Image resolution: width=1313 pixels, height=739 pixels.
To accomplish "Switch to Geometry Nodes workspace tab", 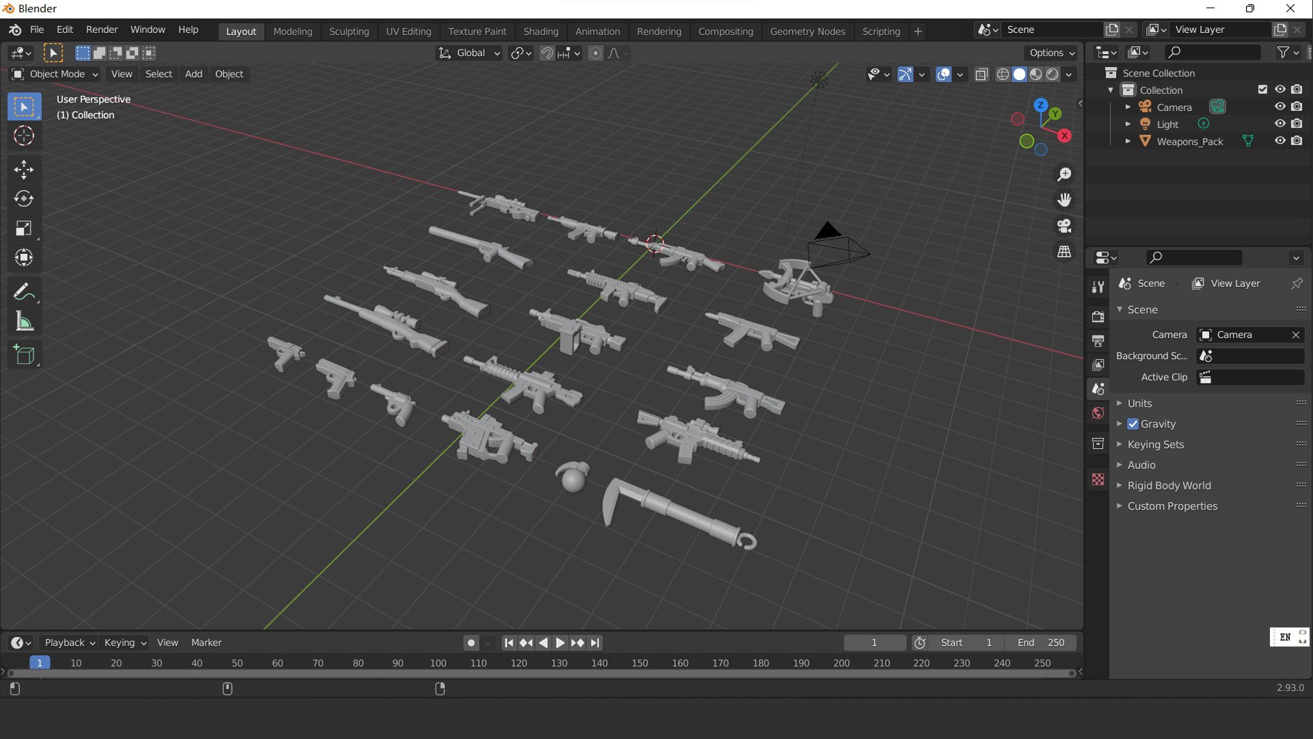I will [x=808, y=31].
